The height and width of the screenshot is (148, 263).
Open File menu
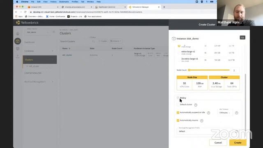coord(32,2)
